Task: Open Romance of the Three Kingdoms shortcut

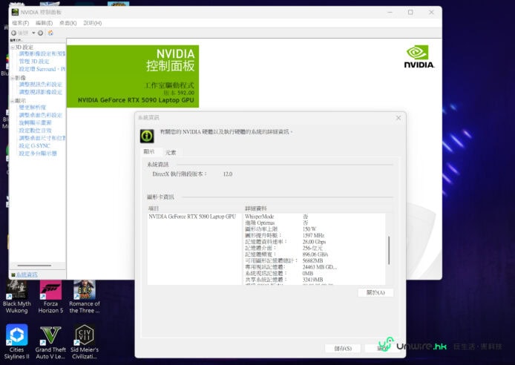Action: (x=85, y=297)
